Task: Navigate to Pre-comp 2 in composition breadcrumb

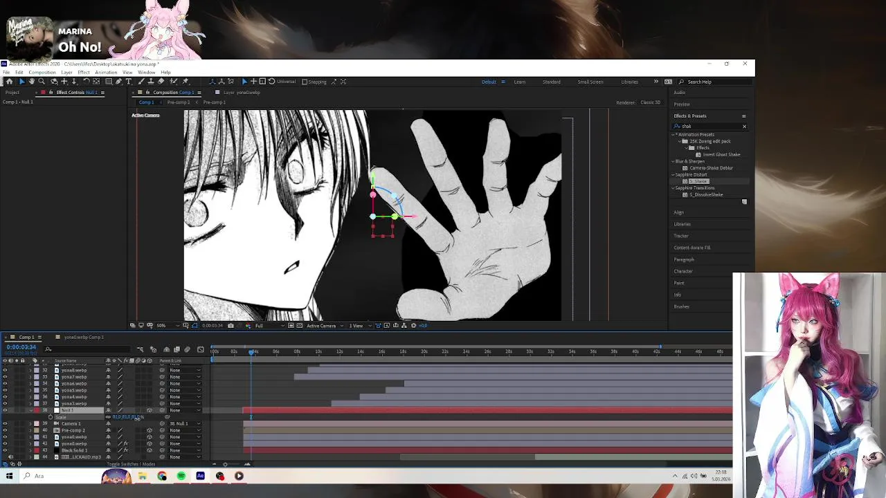Action: 178,102
